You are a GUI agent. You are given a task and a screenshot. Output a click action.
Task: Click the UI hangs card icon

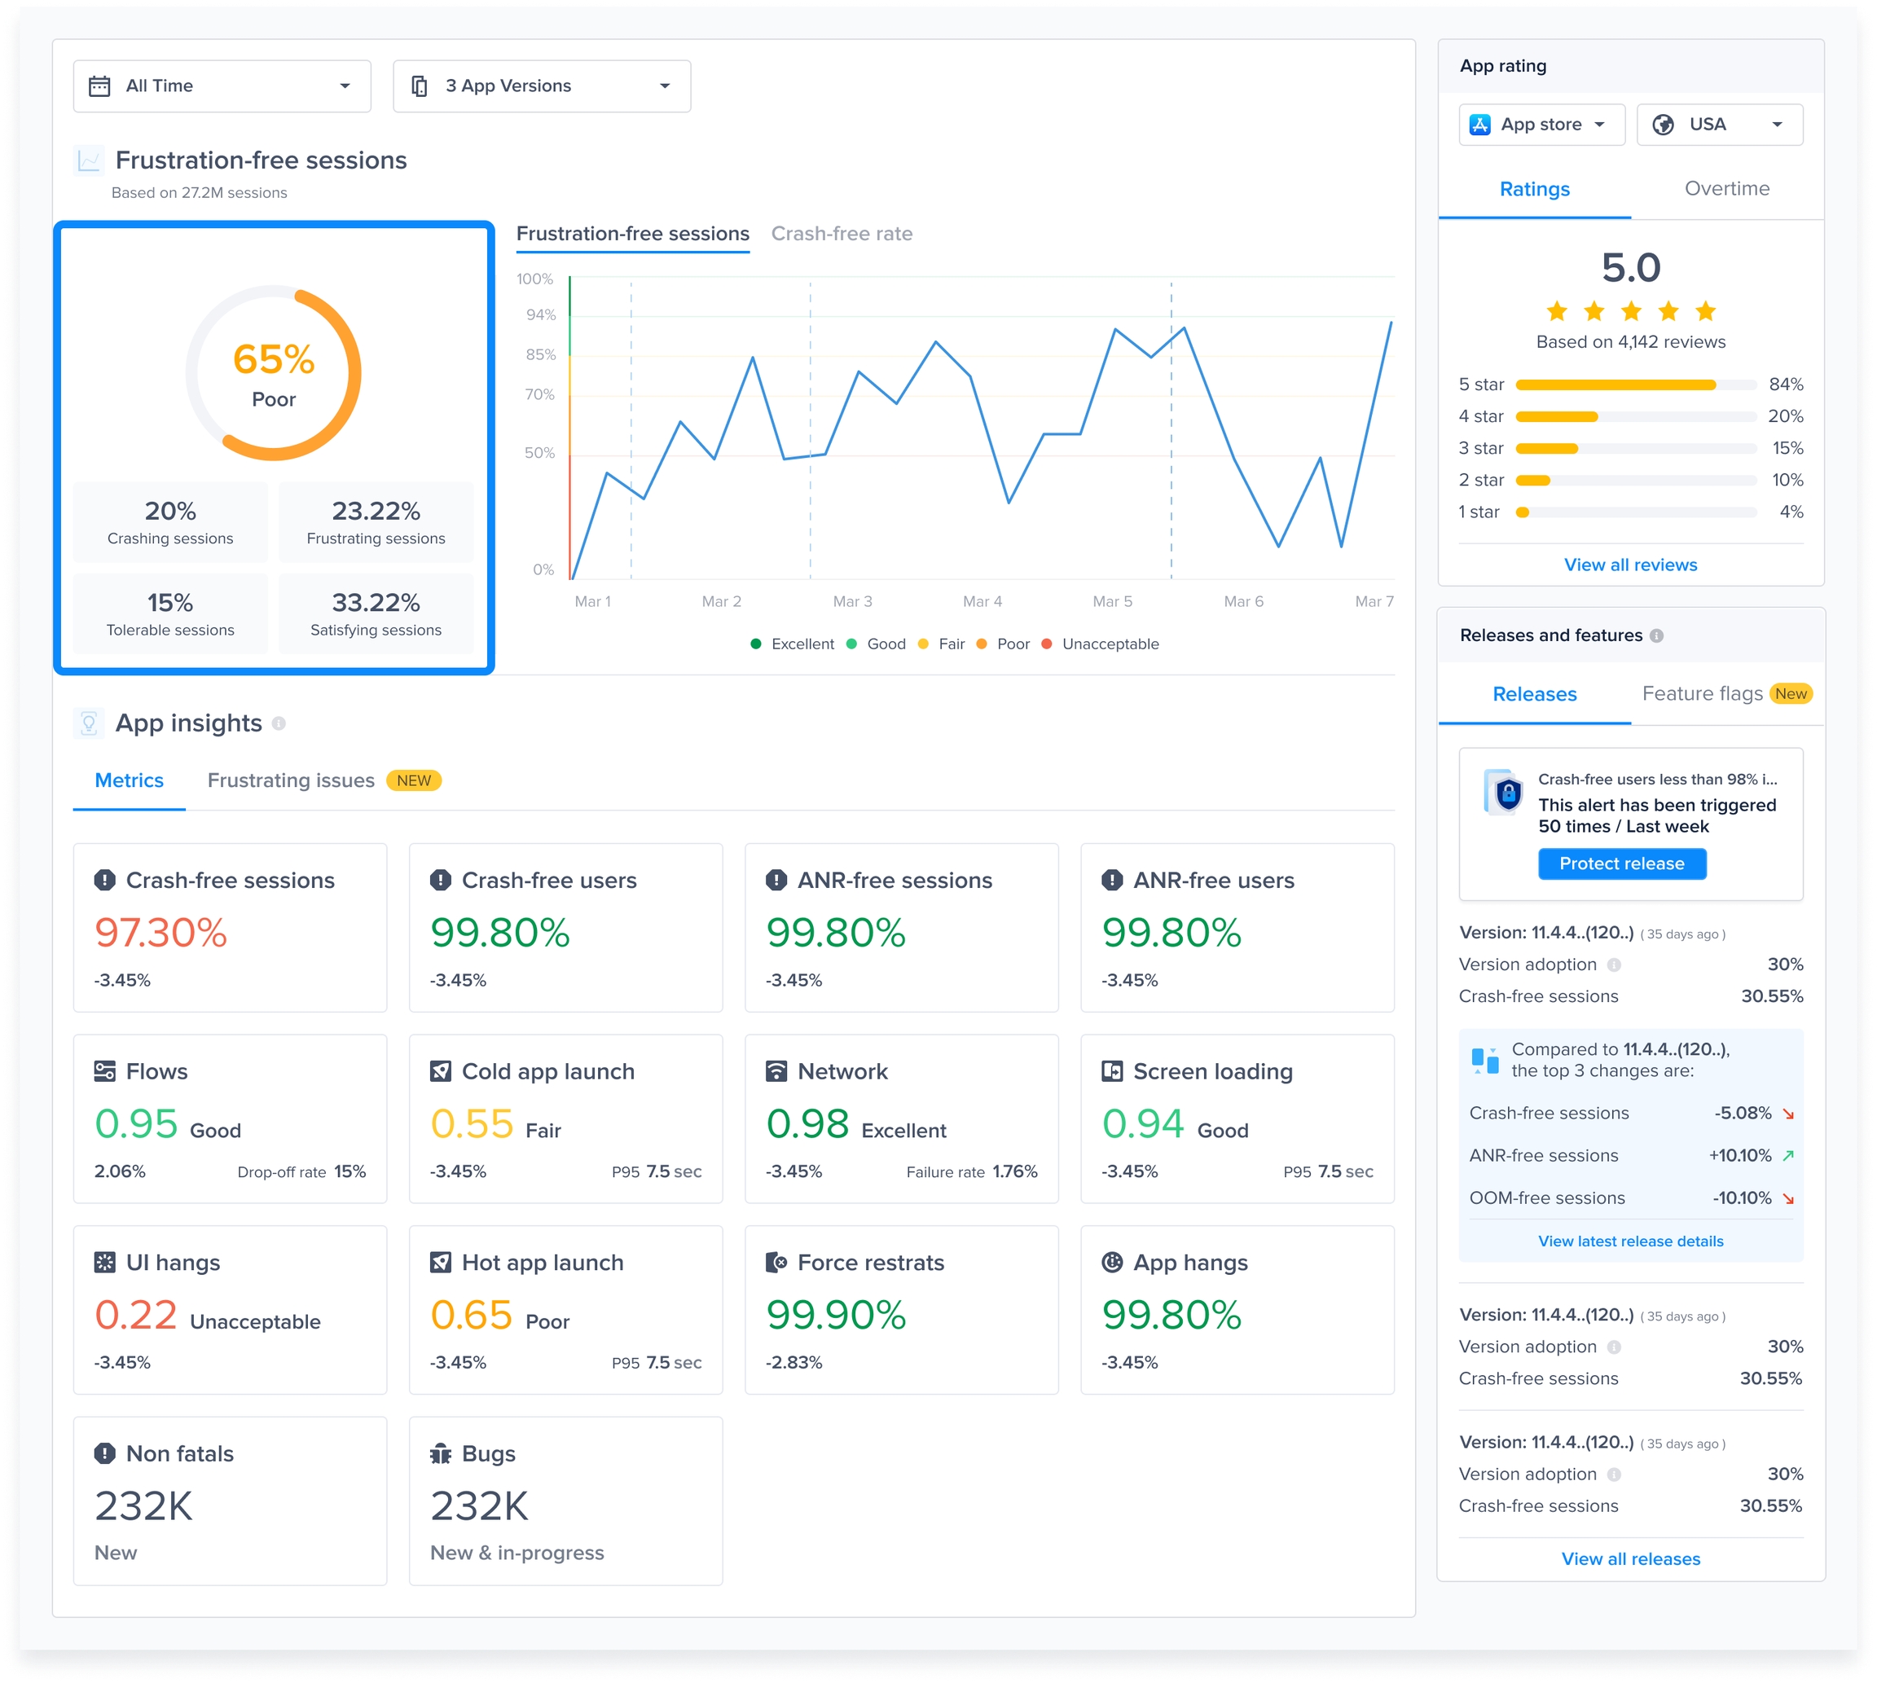(104, 1263)
